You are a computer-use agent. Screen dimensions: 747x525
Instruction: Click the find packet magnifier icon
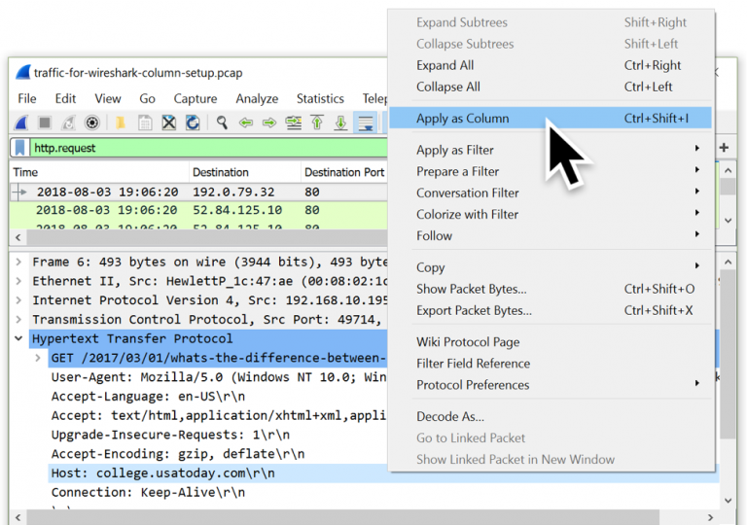(x=222, y=122)
